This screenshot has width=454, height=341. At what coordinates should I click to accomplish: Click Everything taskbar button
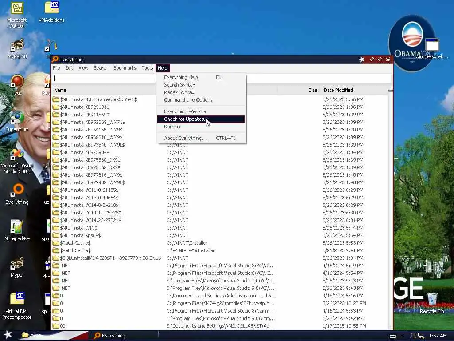point(124,336)
